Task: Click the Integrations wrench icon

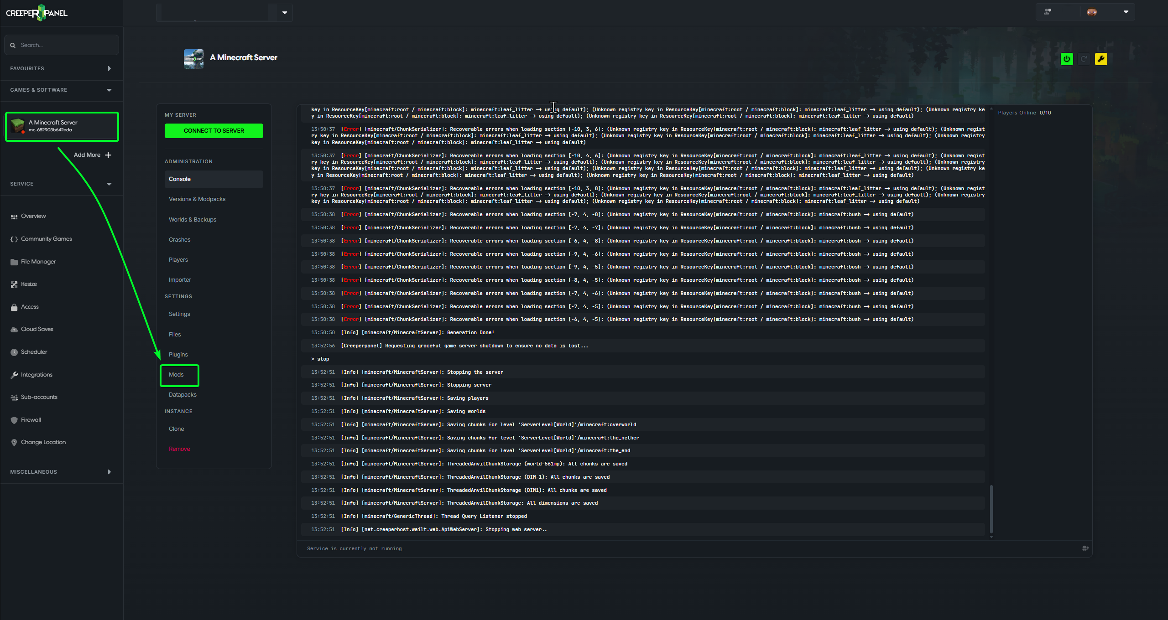Action: pyautogui.click(x=14, y=375)
